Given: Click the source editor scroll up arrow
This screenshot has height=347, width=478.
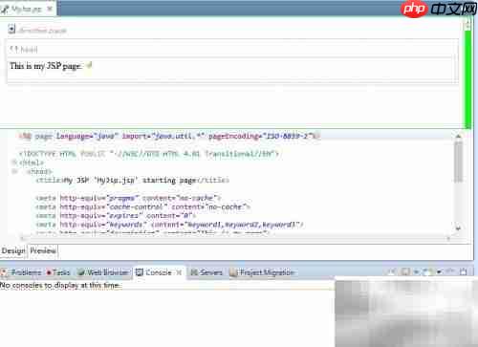Looking at the screenshot, I should click(x=458, y=137).
